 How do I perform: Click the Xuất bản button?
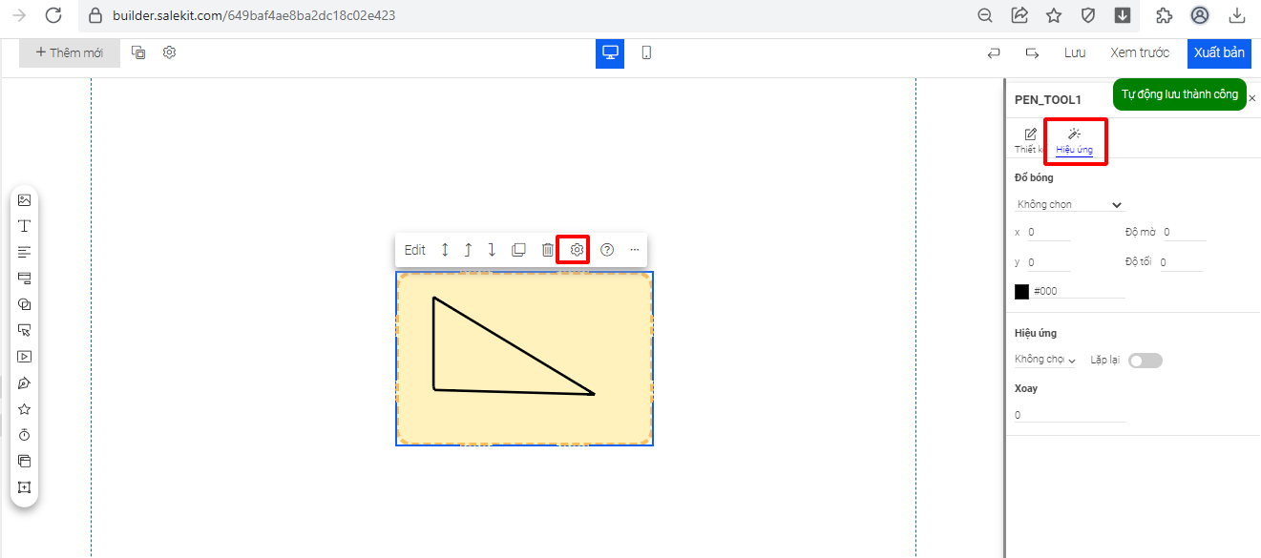1219,52
